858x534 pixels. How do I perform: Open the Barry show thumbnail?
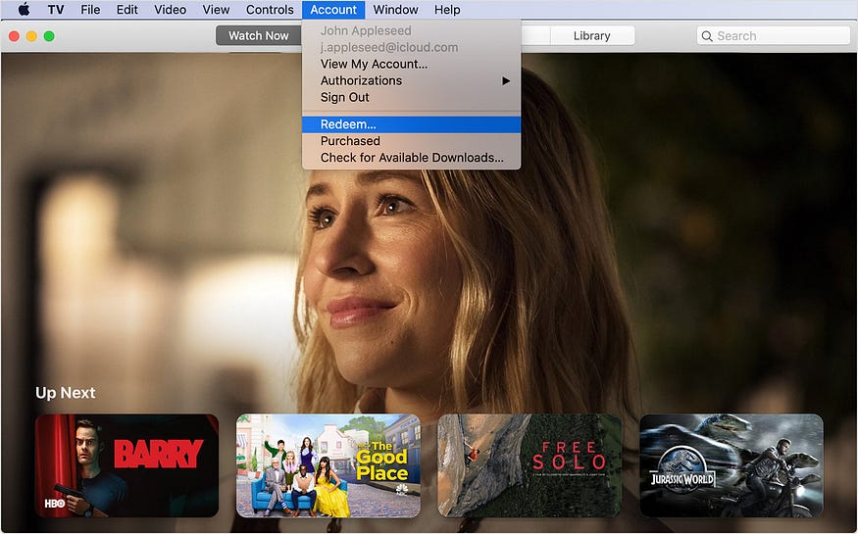(126, 465)
